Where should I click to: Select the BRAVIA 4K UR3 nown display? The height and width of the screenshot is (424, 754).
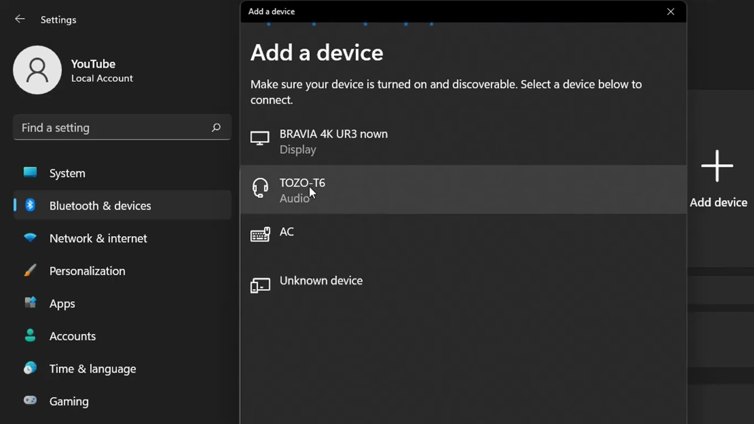point(333,141)
